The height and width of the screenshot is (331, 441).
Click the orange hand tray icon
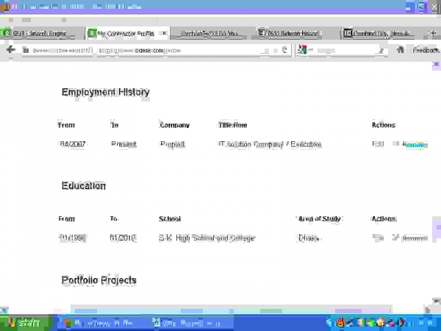tap(340, 323)
